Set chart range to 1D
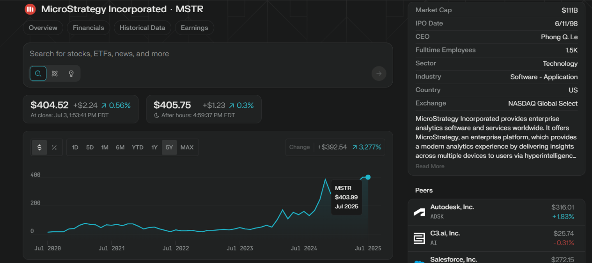This screenshot has height=263, width=592. [x=75, y=147]
